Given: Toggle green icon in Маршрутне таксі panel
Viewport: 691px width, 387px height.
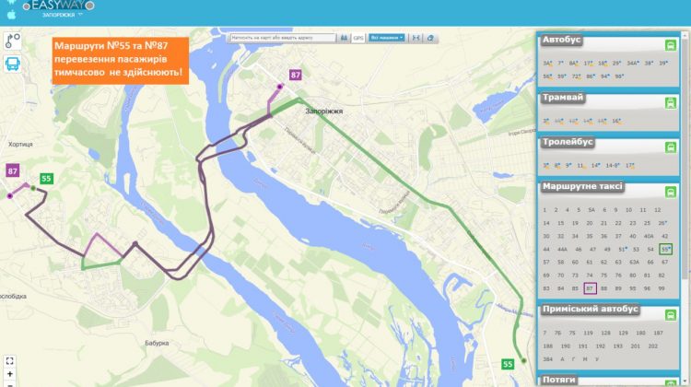Looking at the screenshot, I should click(x=671, y=192).
